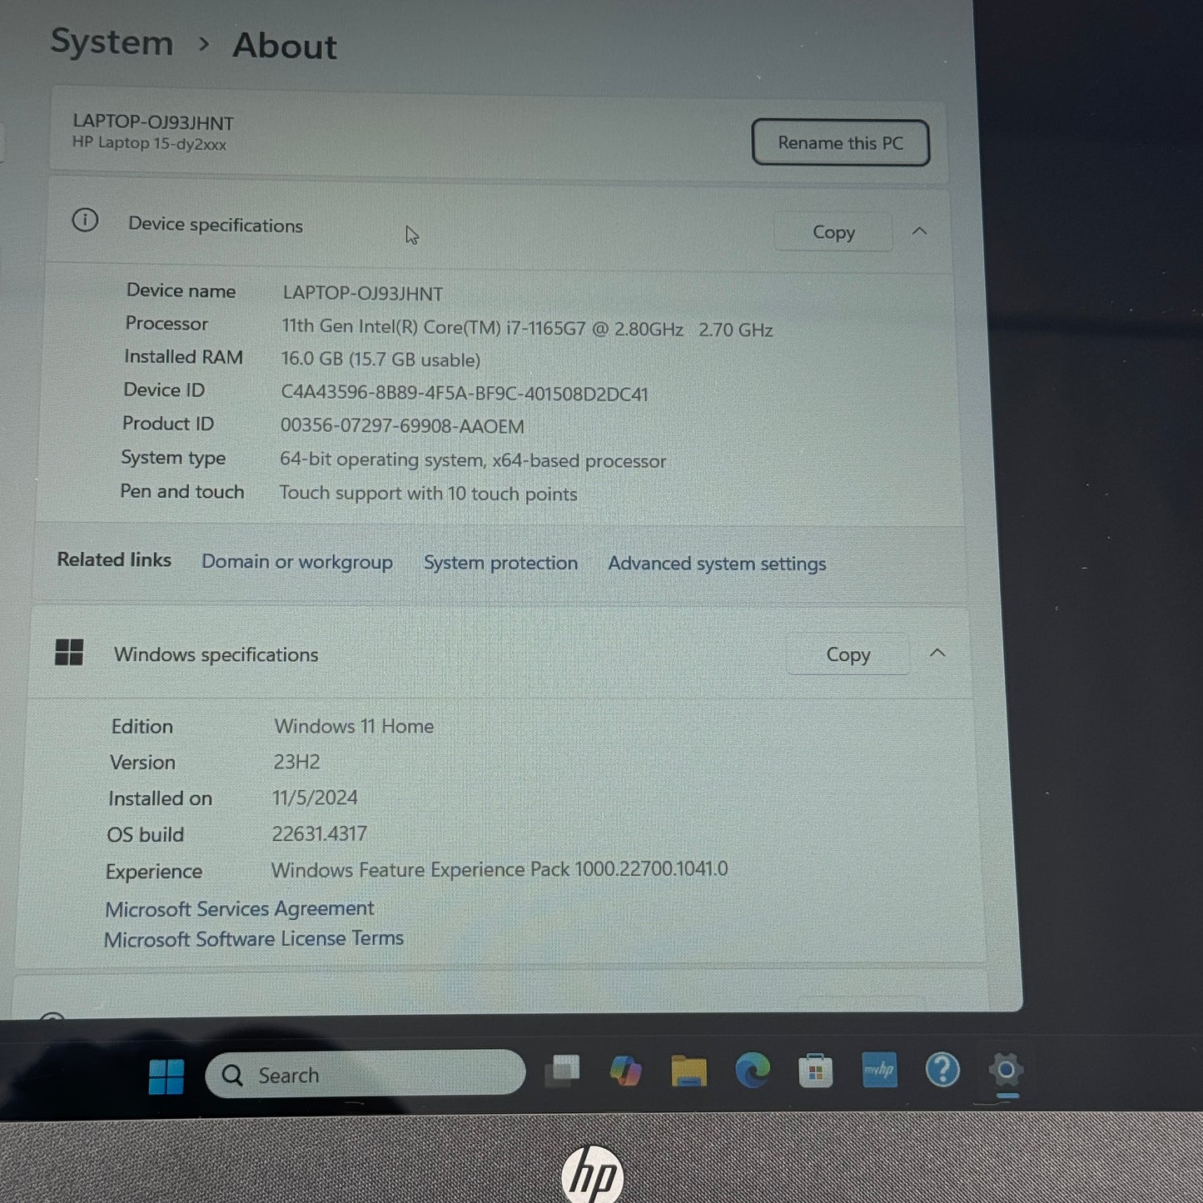
Task: Click the Device specifications heading
Action: 216,226
